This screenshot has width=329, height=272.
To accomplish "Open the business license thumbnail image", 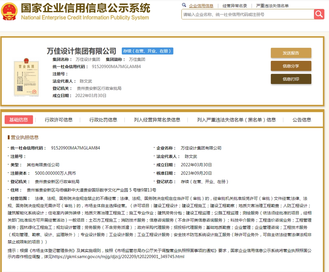I will (26, 77).
